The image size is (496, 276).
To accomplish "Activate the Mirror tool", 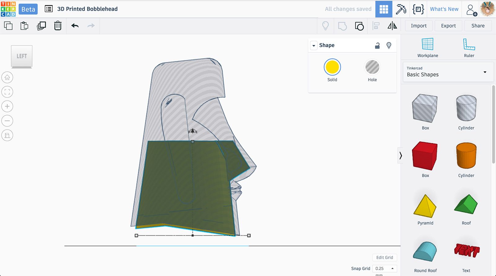I will pos(392,26).
